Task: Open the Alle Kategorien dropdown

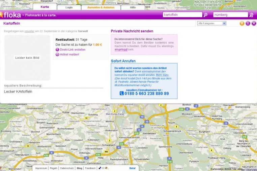Action: point(211,24)
